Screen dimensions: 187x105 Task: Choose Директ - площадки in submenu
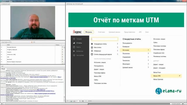pos(159,68)
